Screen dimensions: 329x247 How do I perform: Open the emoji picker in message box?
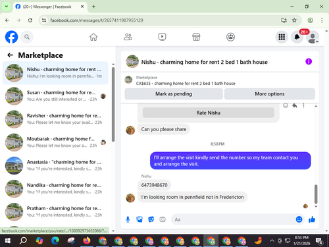(x=299, y=219)
